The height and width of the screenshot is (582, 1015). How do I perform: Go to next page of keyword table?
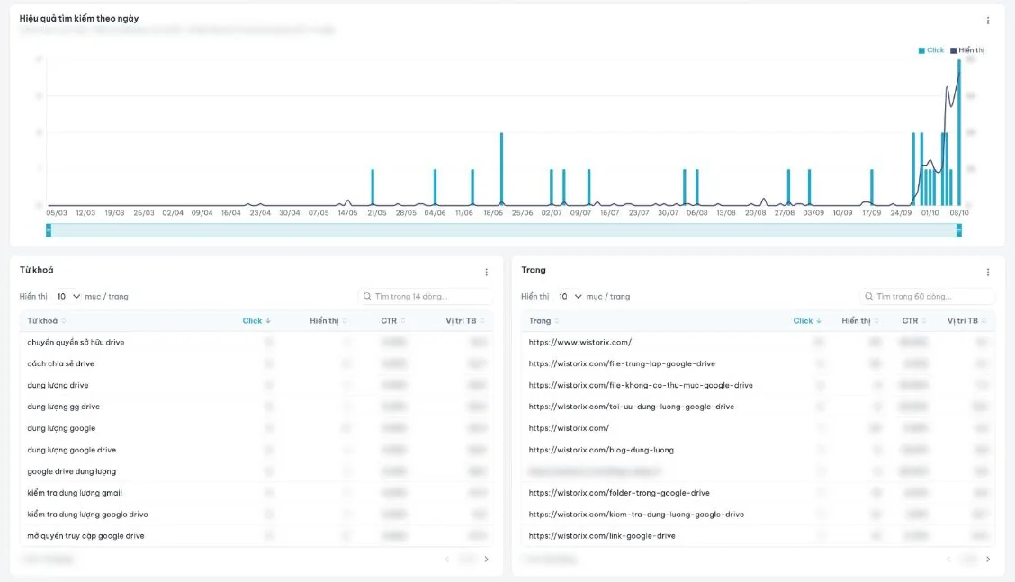coord(486,559)
